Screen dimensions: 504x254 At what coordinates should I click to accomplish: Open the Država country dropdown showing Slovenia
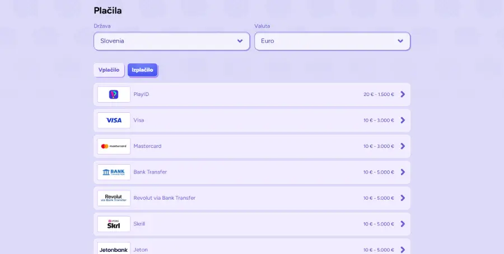click(172, 41)
